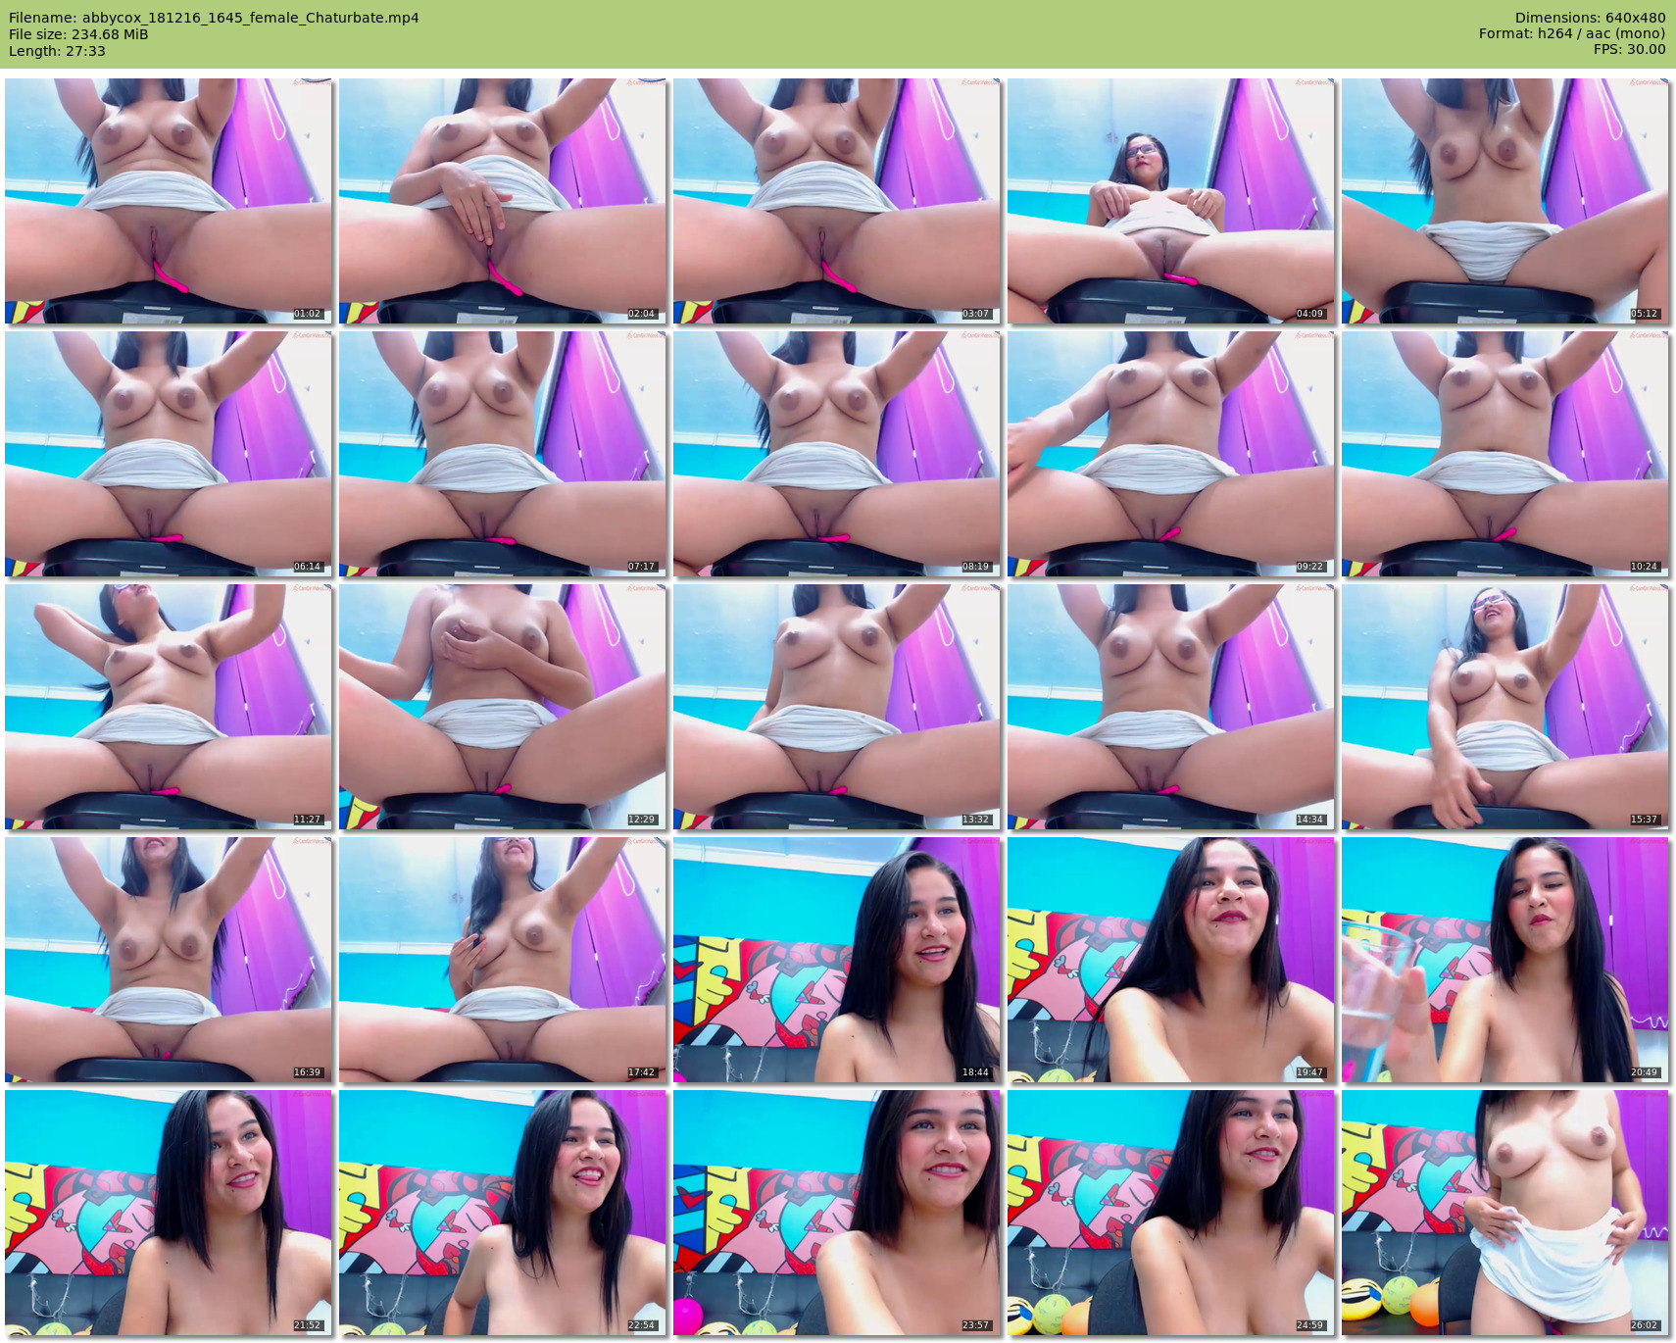Screen dimensions: 1676x1343
Task: Click the "Length: 27:33" header line
Action: click(x=57, y=51)
